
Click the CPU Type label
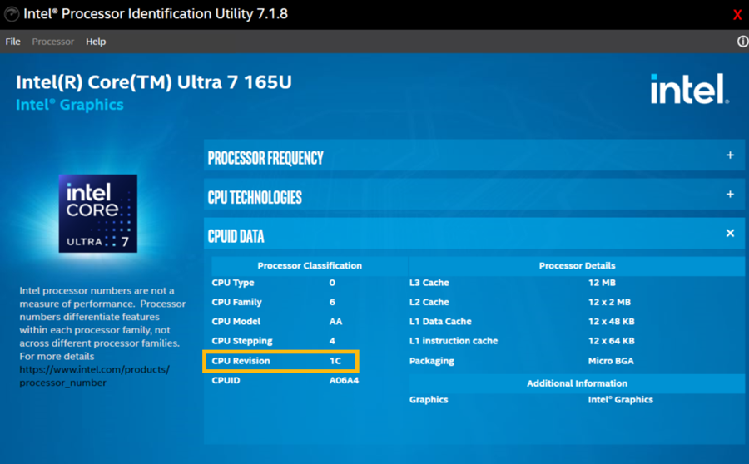point(233,283)
